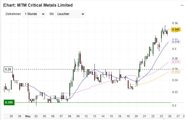Click the '29' date axis label
Image resolution: width=187 pixels, height=120 pixels.
coord(11,116)
